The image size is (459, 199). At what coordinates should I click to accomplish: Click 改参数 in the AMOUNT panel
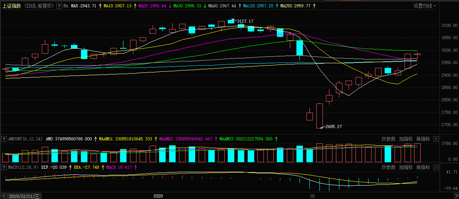[388, 139]
